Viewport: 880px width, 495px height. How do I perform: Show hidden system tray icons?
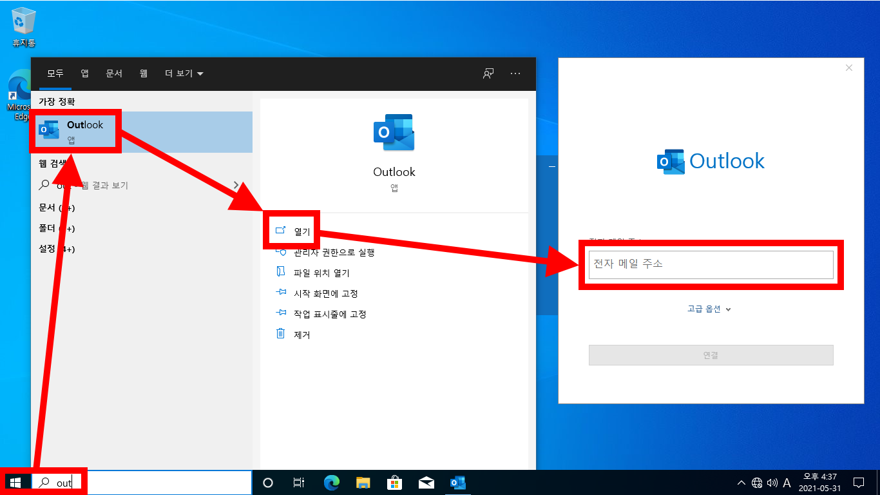coord(741,482)
